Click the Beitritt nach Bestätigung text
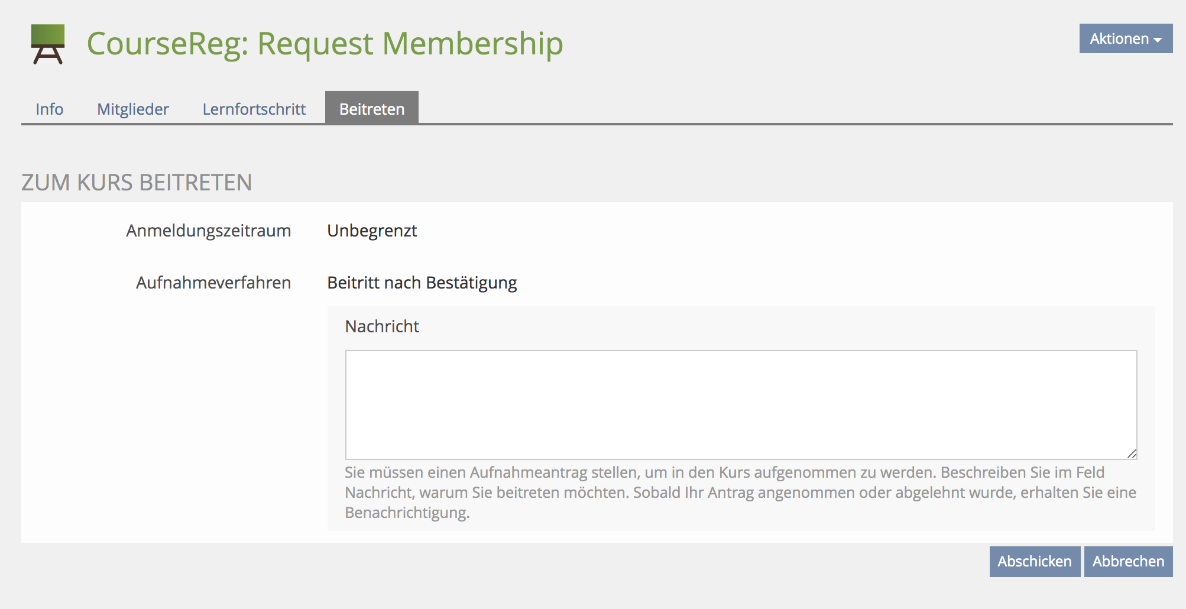The height and width of the screenshot is (609, 1186). tap(422, 283)
